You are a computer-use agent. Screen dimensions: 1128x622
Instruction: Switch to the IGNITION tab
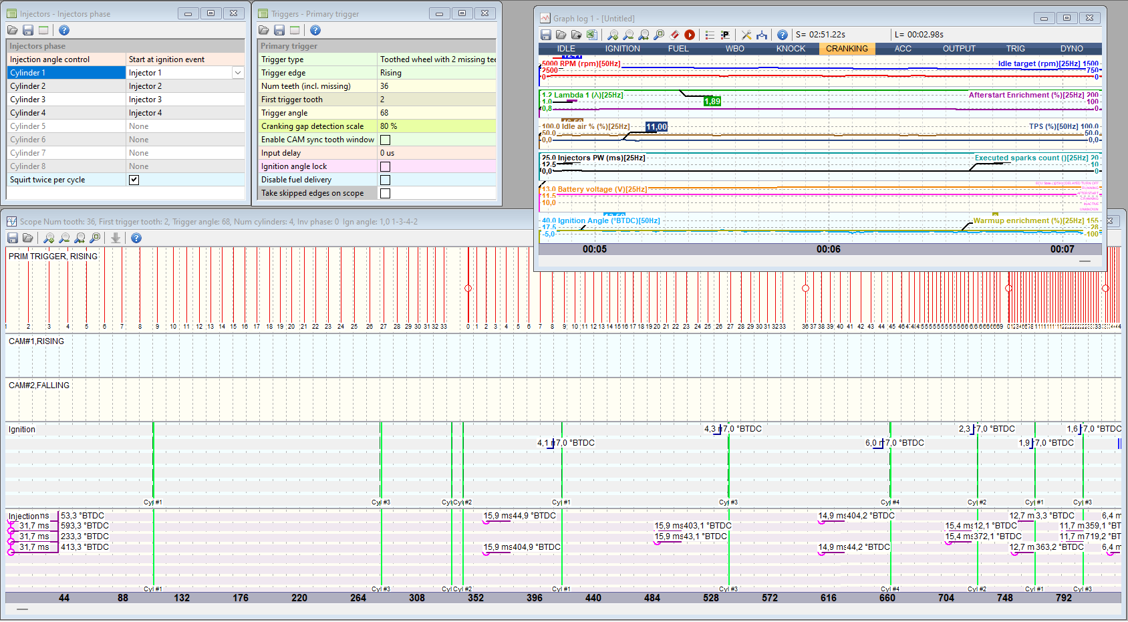622,49
